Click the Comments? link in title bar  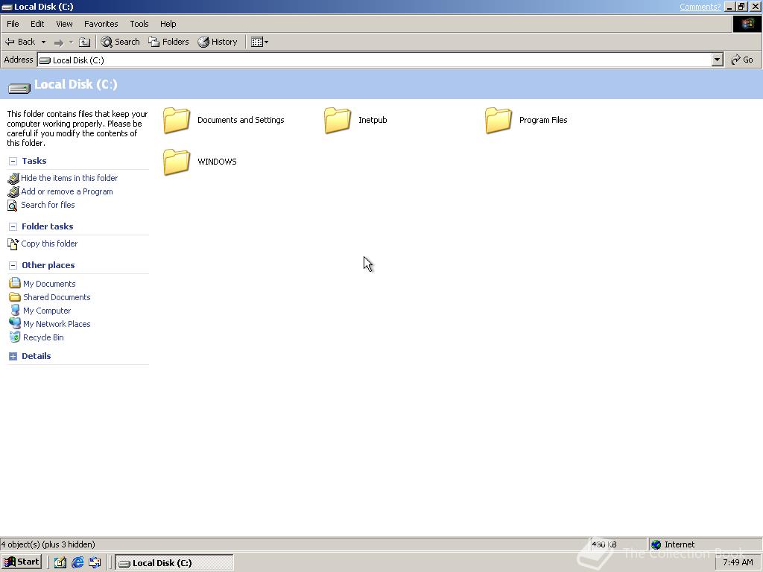point(700,7)
